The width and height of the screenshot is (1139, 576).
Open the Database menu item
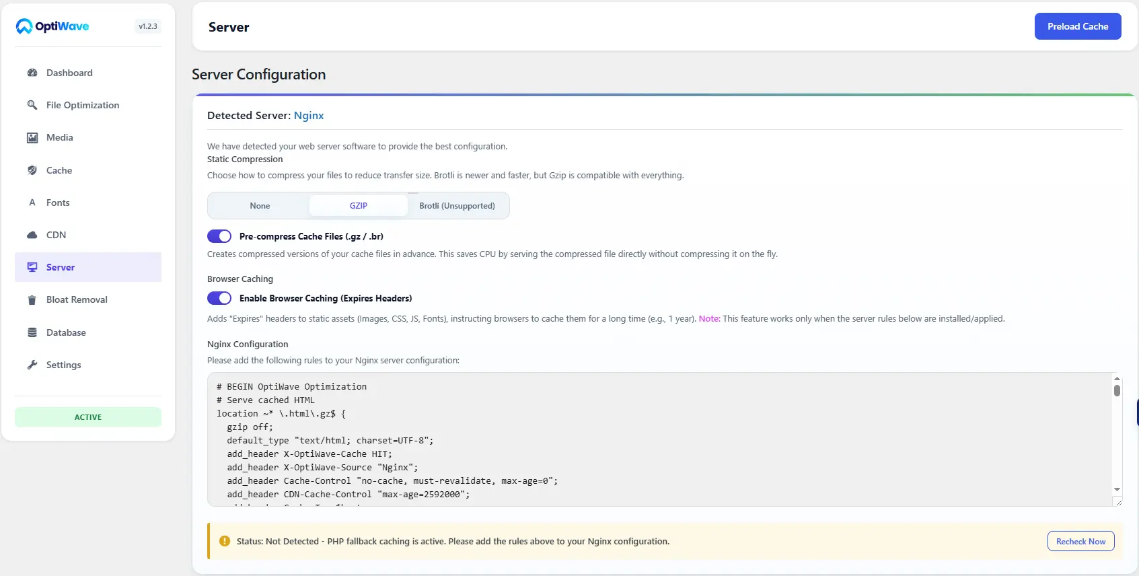88,332
